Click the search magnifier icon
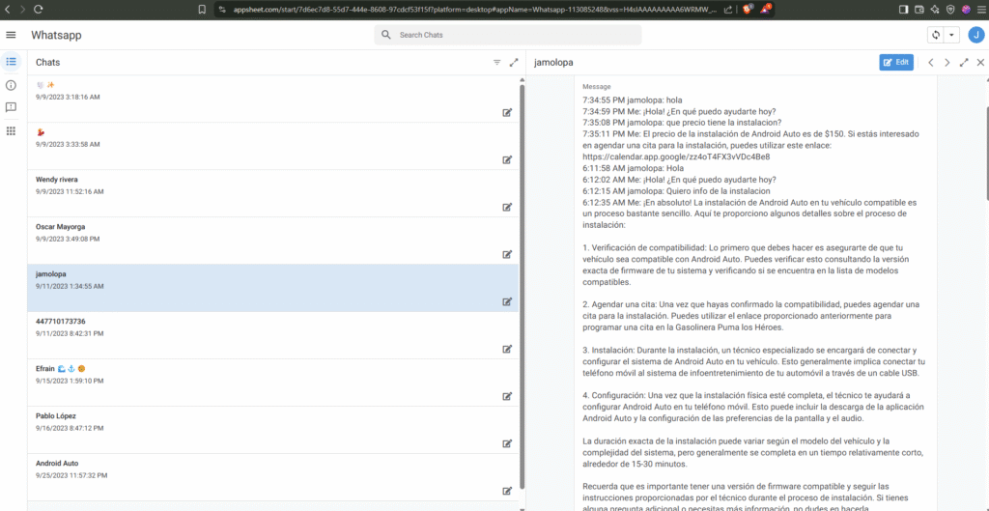 [x=386, y=35]
